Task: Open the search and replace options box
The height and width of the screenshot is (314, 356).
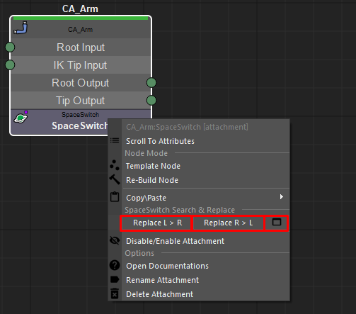Action: pos(277,223)
